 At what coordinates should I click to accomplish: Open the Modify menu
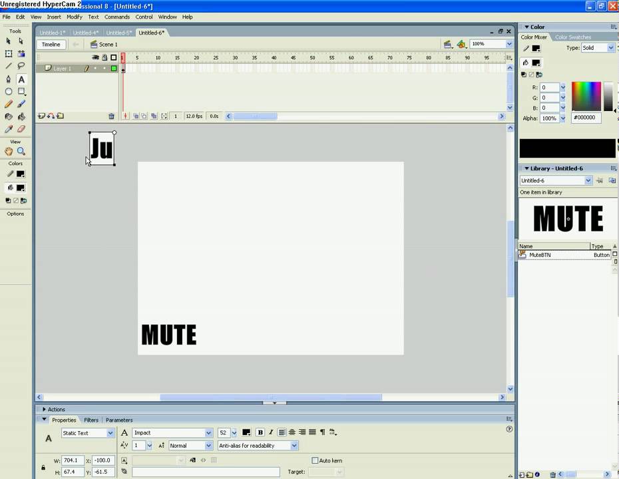point(75,17)
